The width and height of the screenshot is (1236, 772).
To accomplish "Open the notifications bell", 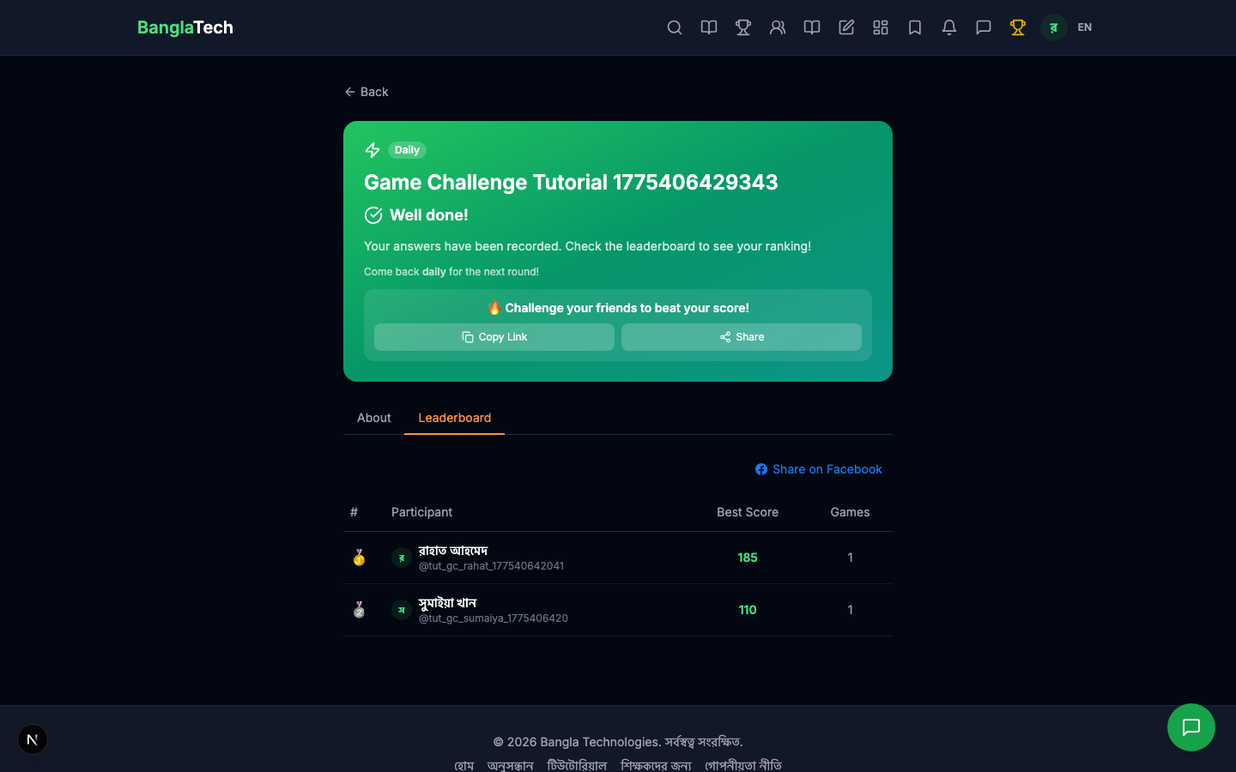I will [x=948, y=27].
